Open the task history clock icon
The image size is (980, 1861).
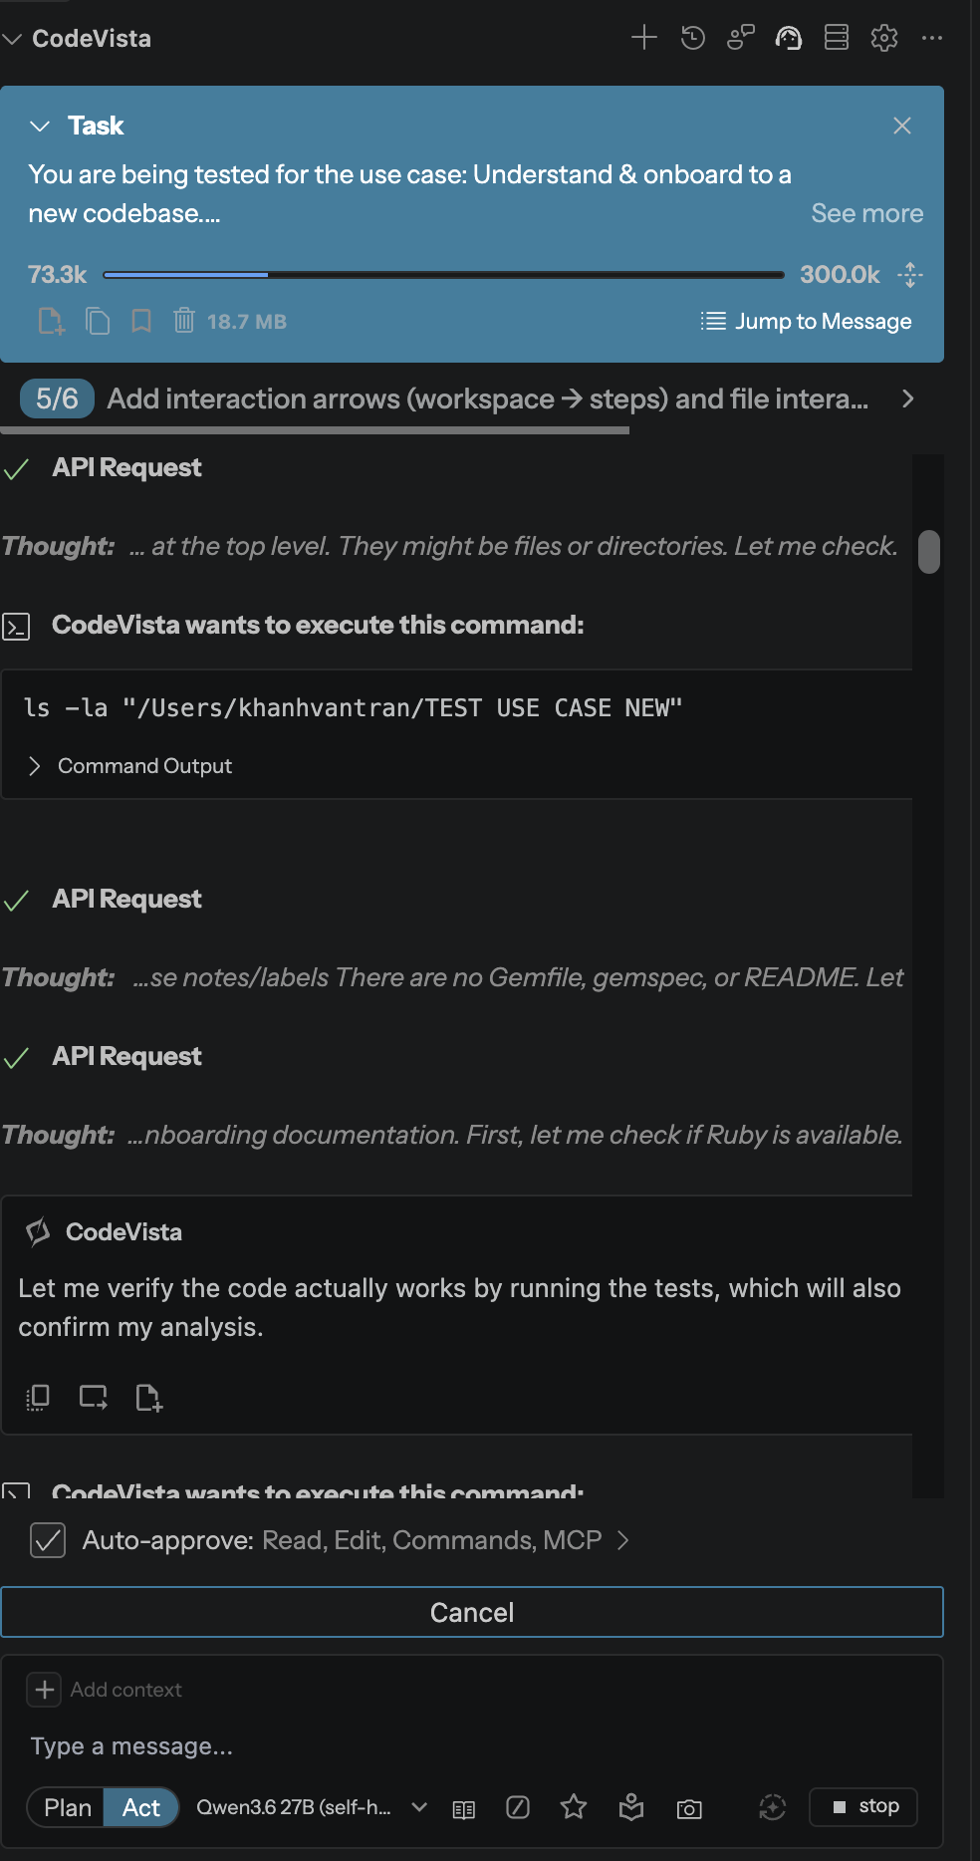(693, 38)
